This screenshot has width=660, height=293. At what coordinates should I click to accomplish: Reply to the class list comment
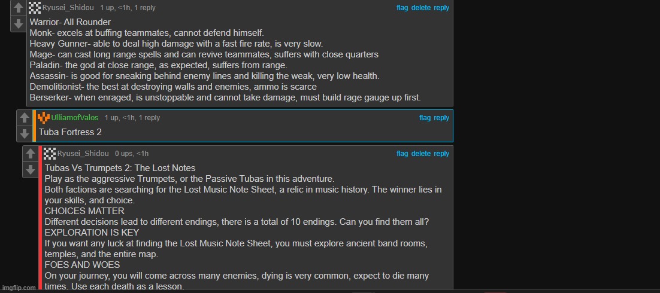coord(441,8)
